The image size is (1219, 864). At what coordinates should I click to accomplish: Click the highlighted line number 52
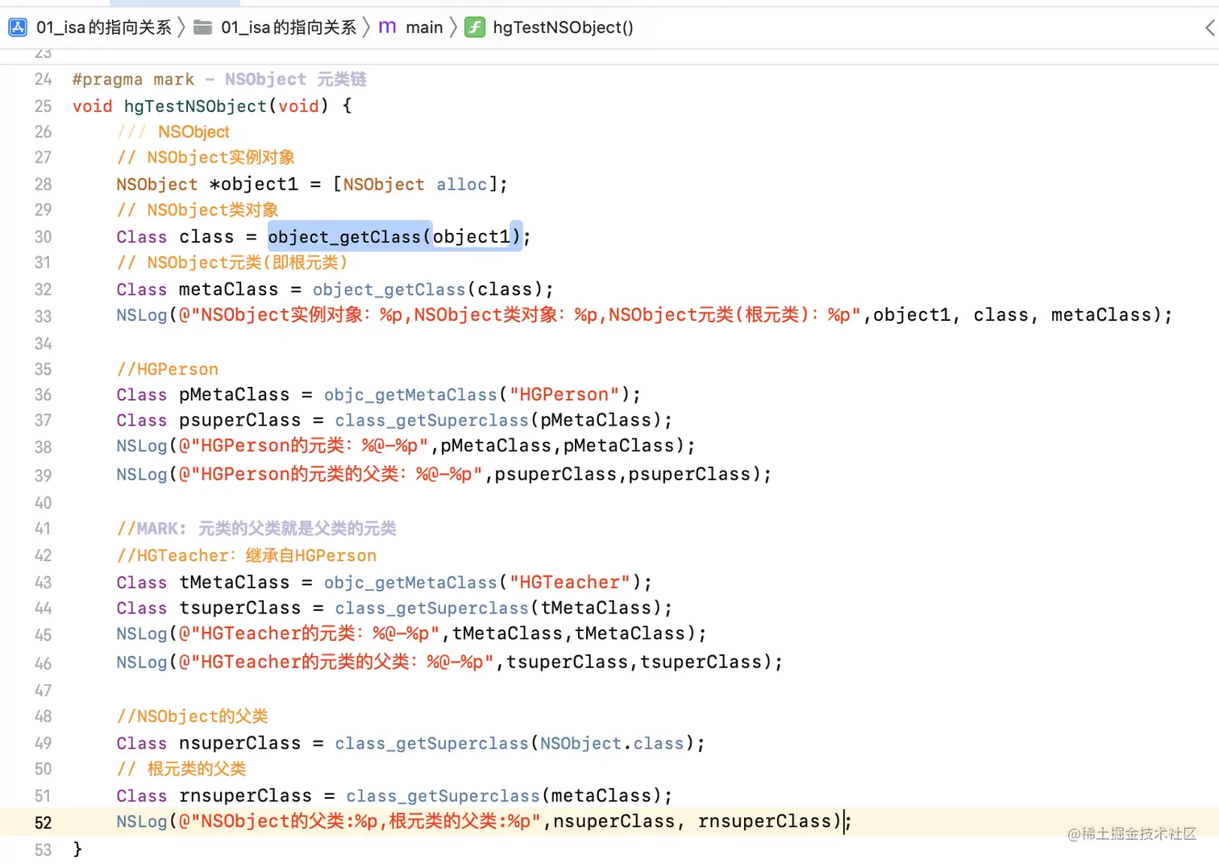[43, 822]
